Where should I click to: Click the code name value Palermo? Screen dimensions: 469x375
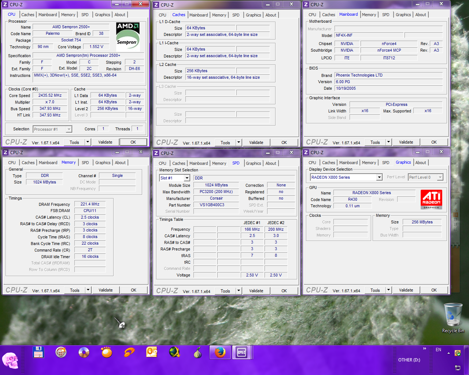(x=53, y=33)
